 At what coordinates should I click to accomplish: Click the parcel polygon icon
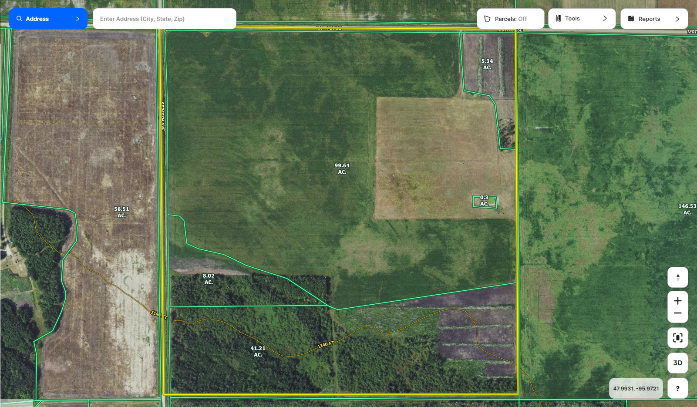487,19
